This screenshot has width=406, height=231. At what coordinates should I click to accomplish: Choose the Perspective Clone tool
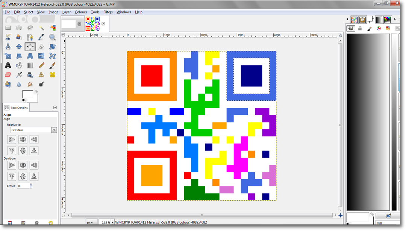click(x=8, y=84)
